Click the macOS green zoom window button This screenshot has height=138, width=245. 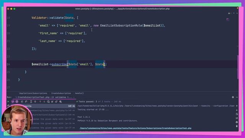click(x=15, y=9)
